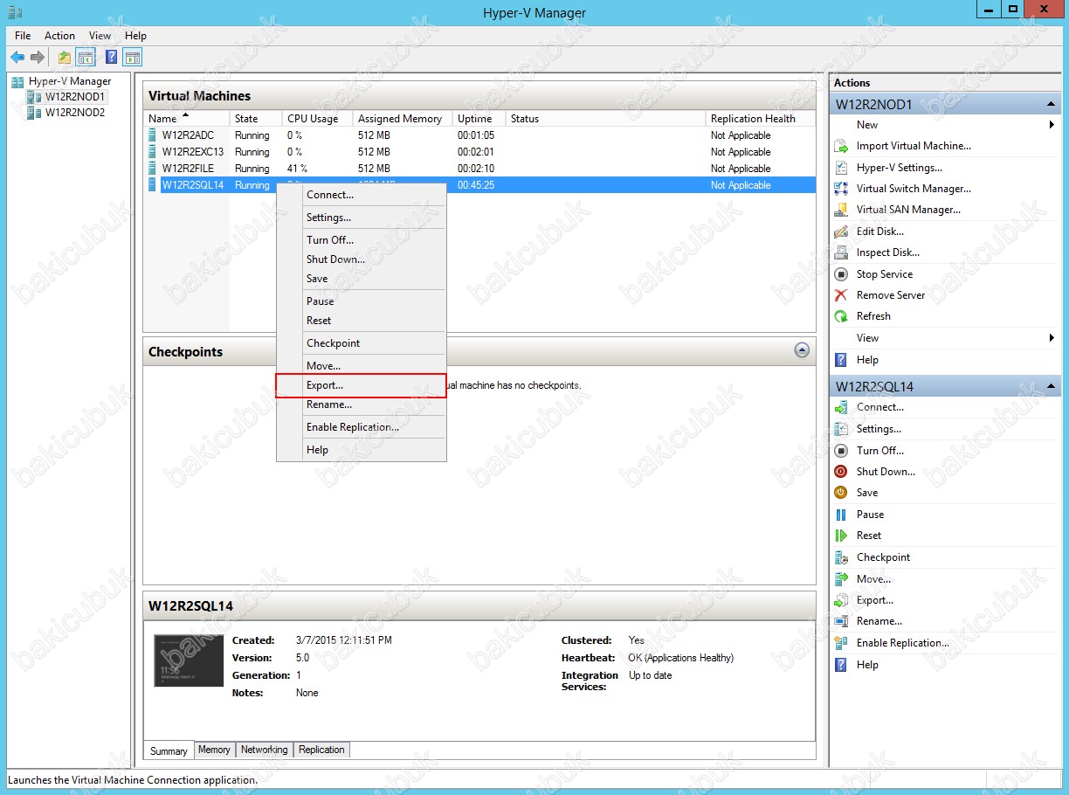
Task: Collapse the W12R2SQL14 actions section header
Action: click(x=1052, y=386)
